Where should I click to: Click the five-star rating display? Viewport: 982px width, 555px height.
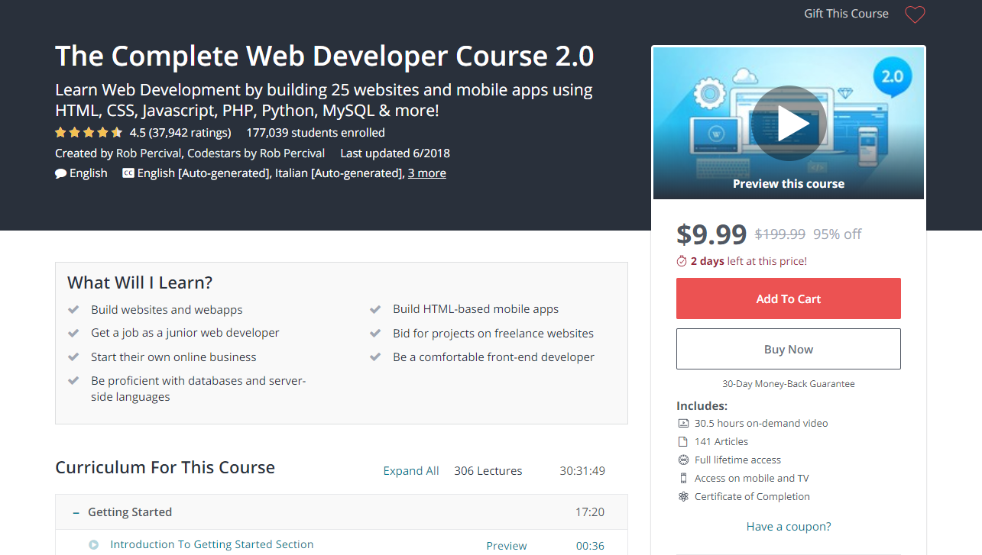89,131
